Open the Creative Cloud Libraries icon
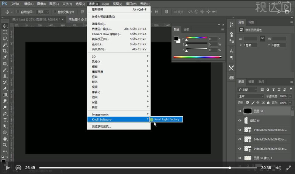 232,77
